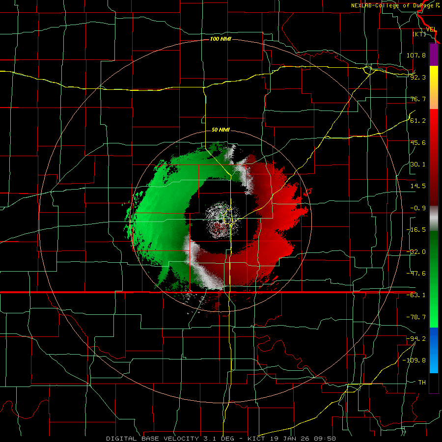Image resolution: width=442 pixels, height=442 pixels.
Task: Select the 14.5 scale value
Action: (418, 186)
